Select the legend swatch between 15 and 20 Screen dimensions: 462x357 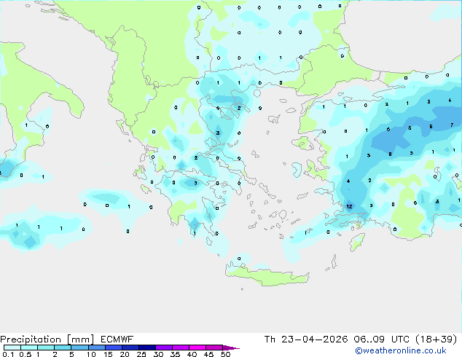point(114,348)
